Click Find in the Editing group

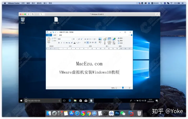[x=120, y=38]
